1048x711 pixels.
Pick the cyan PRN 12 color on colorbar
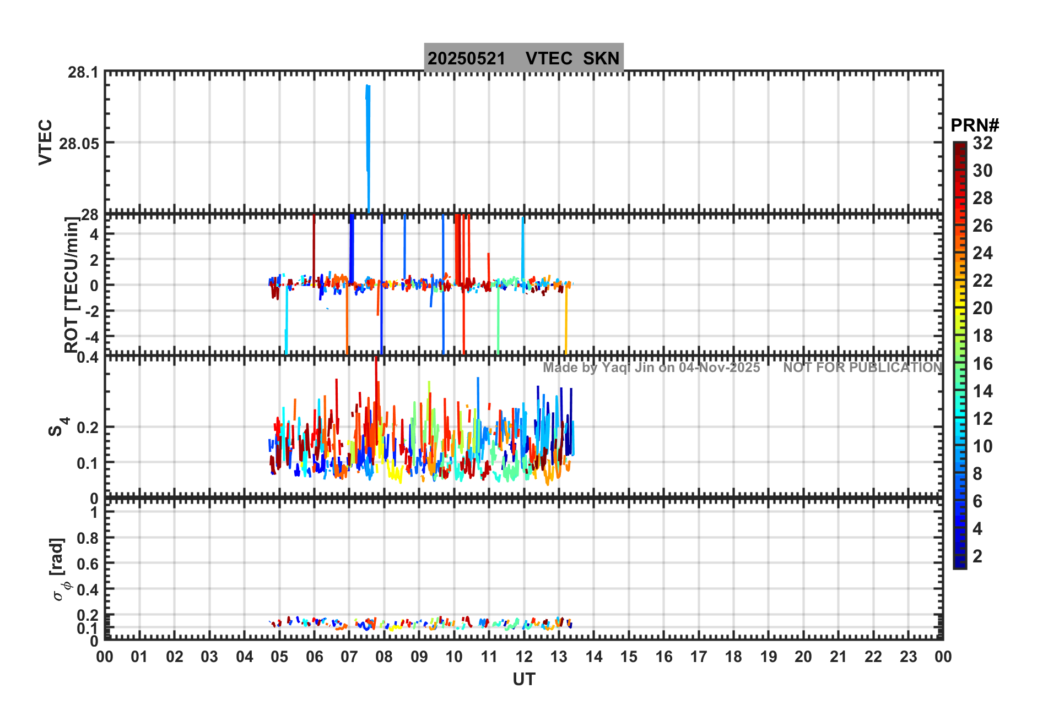coord(960,419)
